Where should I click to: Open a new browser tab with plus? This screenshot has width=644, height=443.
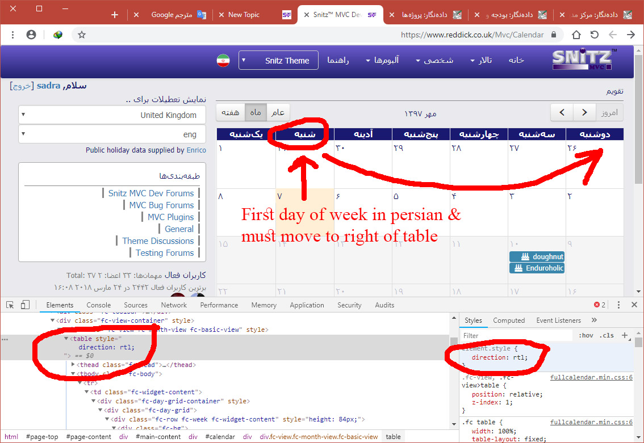point(115,15)
